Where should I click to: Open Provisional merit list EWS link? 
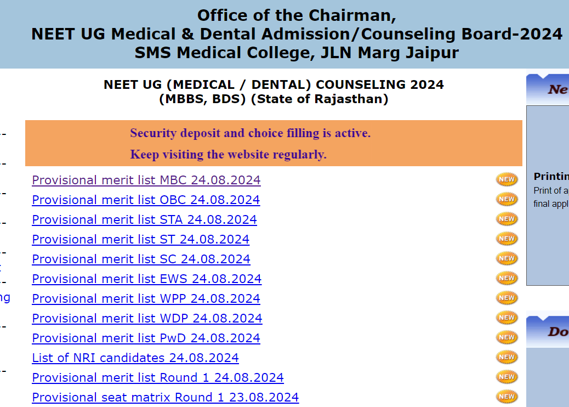(146, 279)
